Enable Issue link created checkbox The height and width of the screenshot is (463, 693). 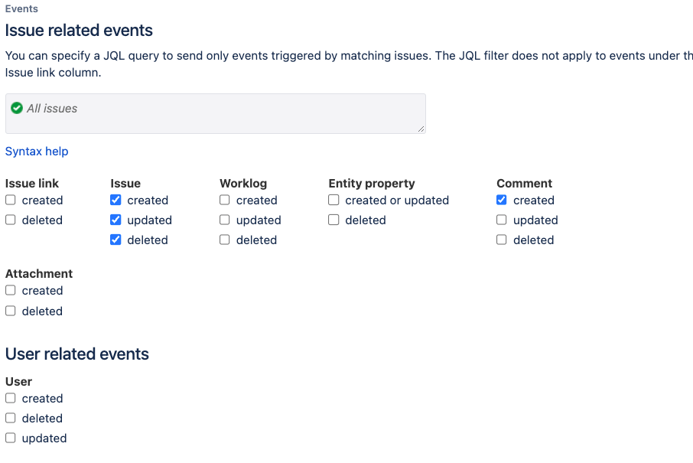pyautogui.click(x=11, y=200)
